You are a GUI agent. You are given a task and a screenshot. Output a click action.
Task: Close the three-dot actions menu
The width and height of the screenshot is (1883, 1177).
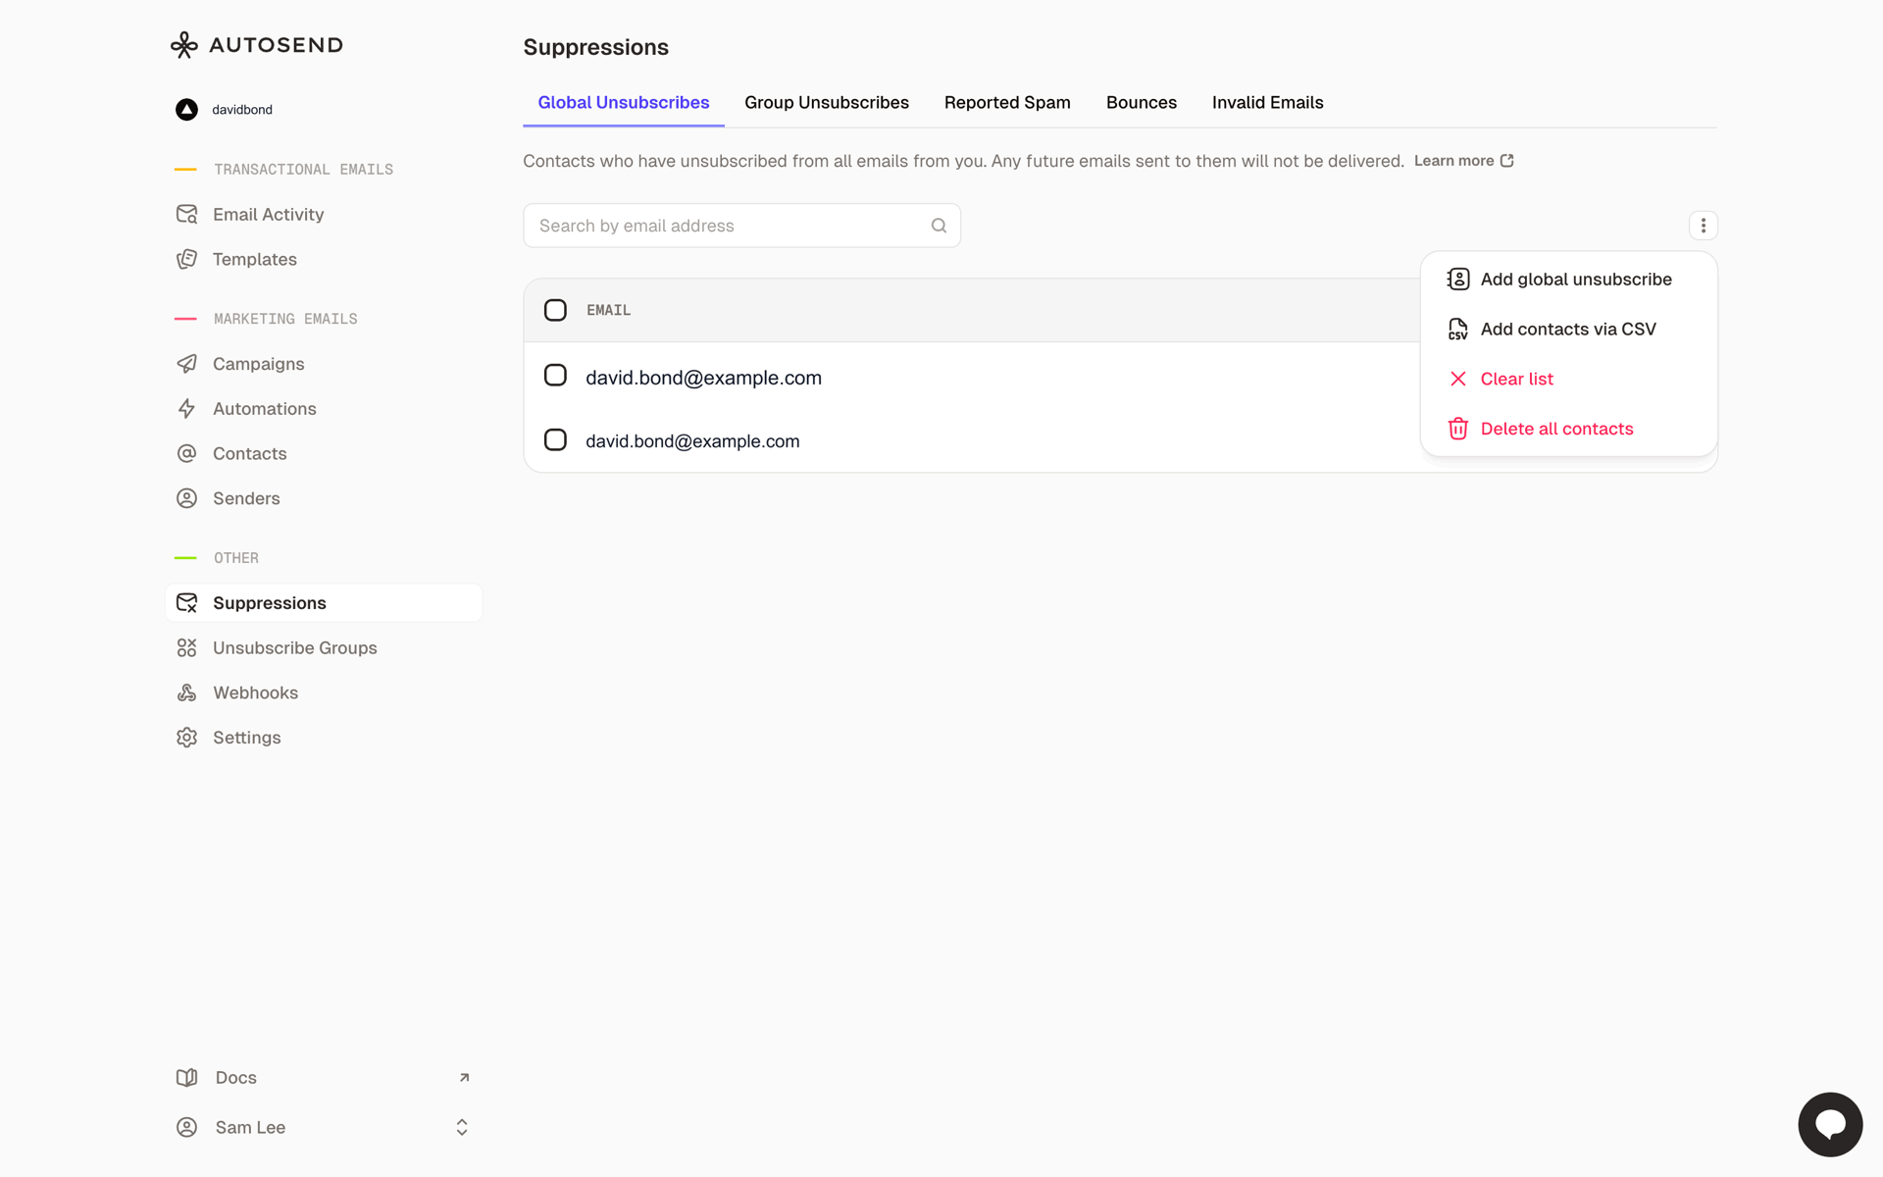(x=1704, y=226)
